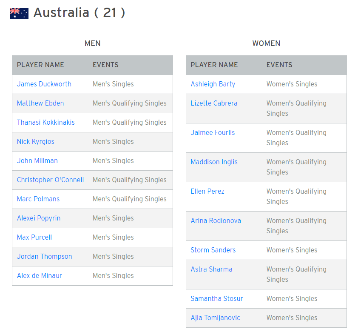Image resolution: width=358 pixels, height=332 pixels.
Task: Open Christopher O'Connell's profile
Action: tap(50, 180)
